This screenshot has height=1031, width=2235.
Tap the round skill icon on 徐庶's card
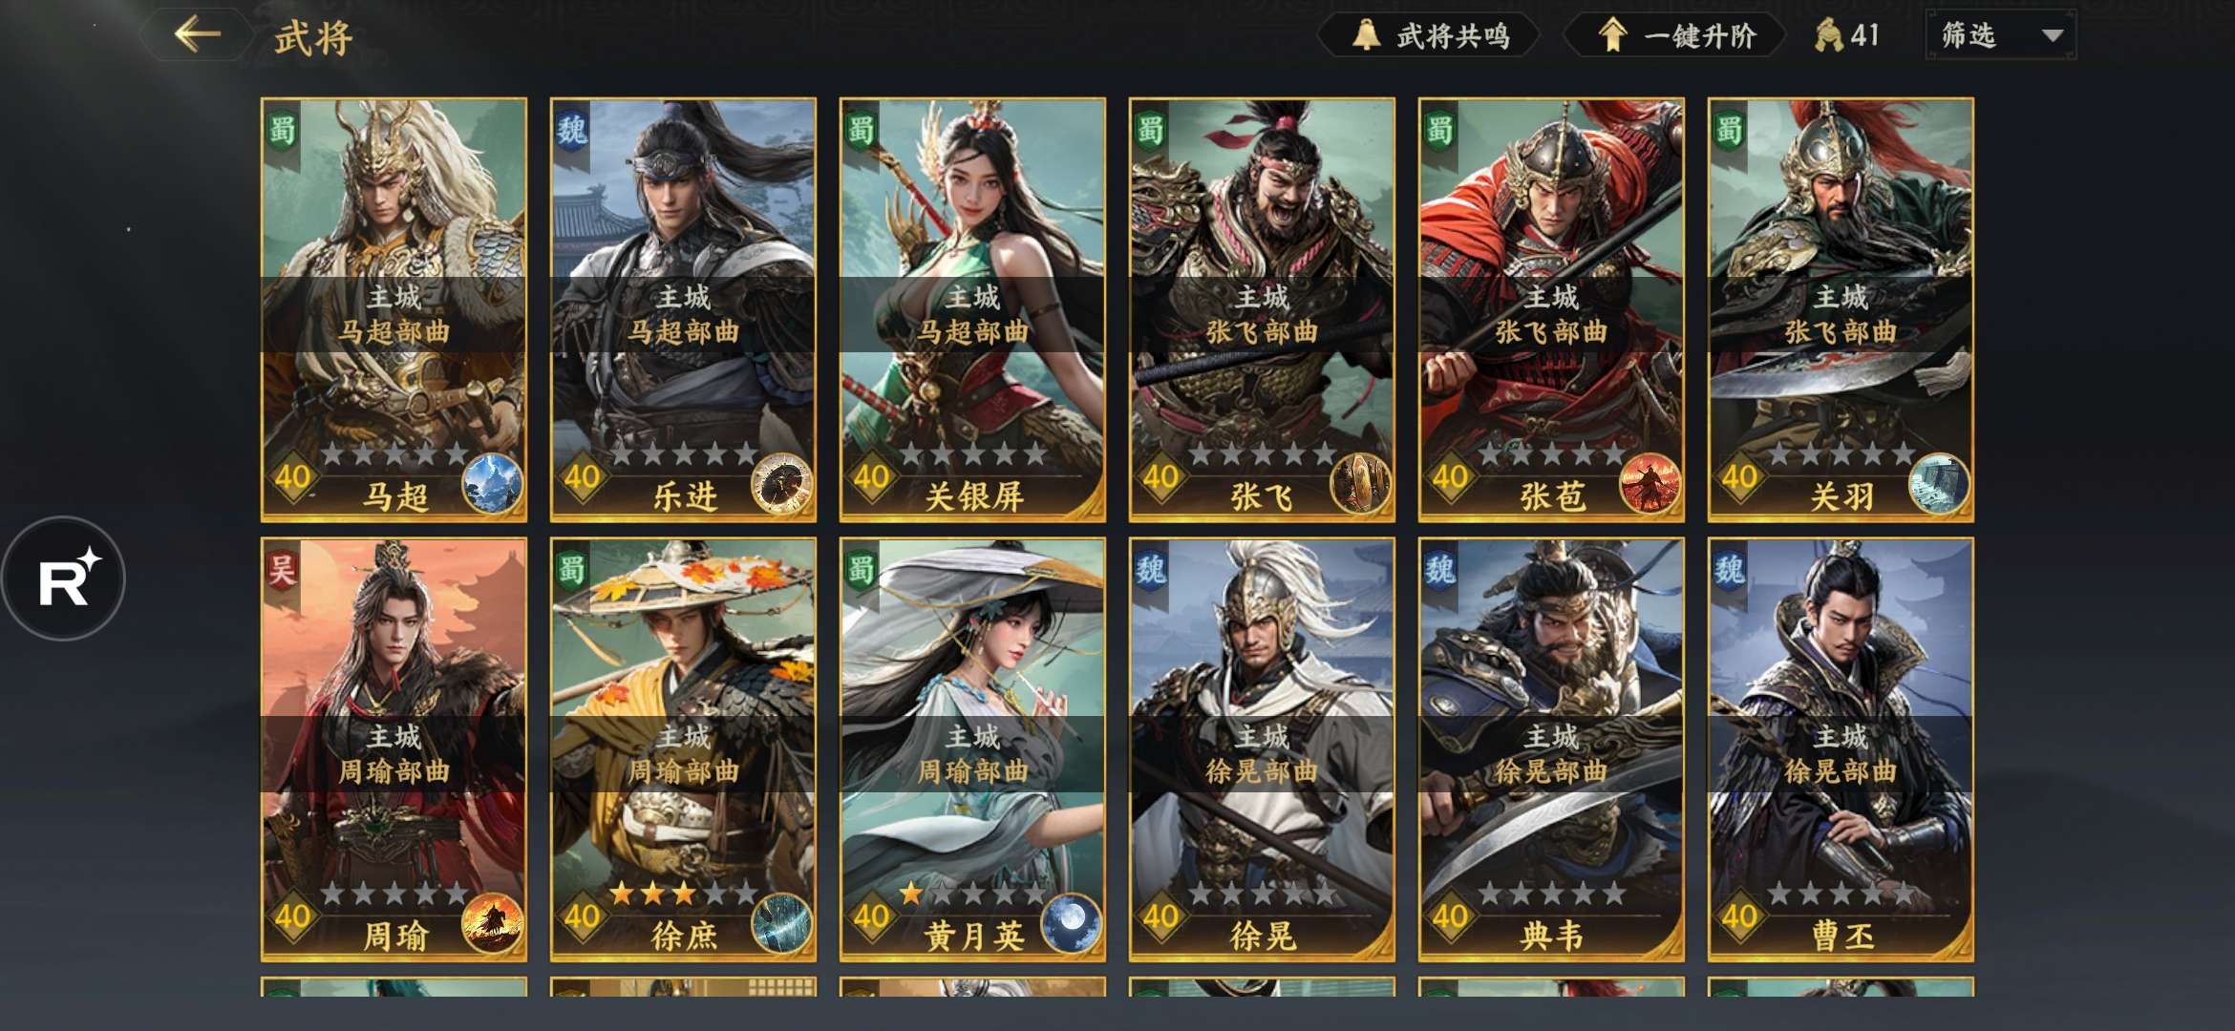pyautogui.click(x=782, y=923)
